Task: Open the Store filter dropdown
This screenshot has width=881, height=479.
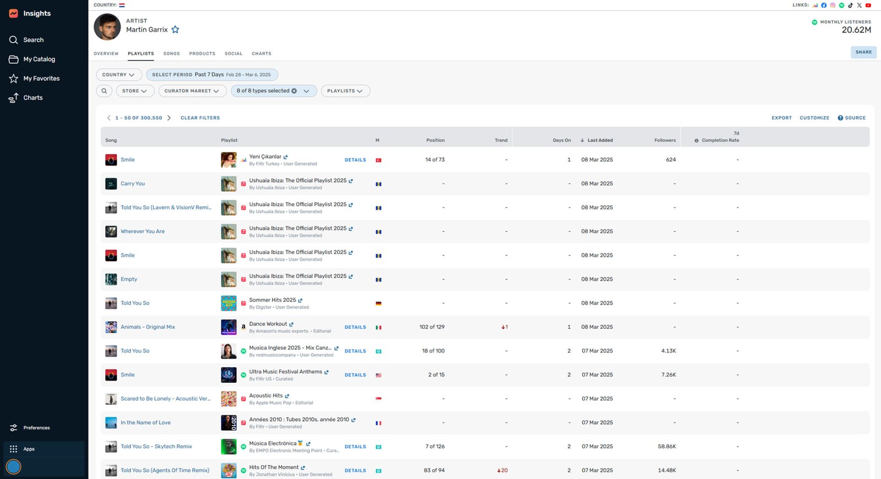Action: click(x=135, y=91)
